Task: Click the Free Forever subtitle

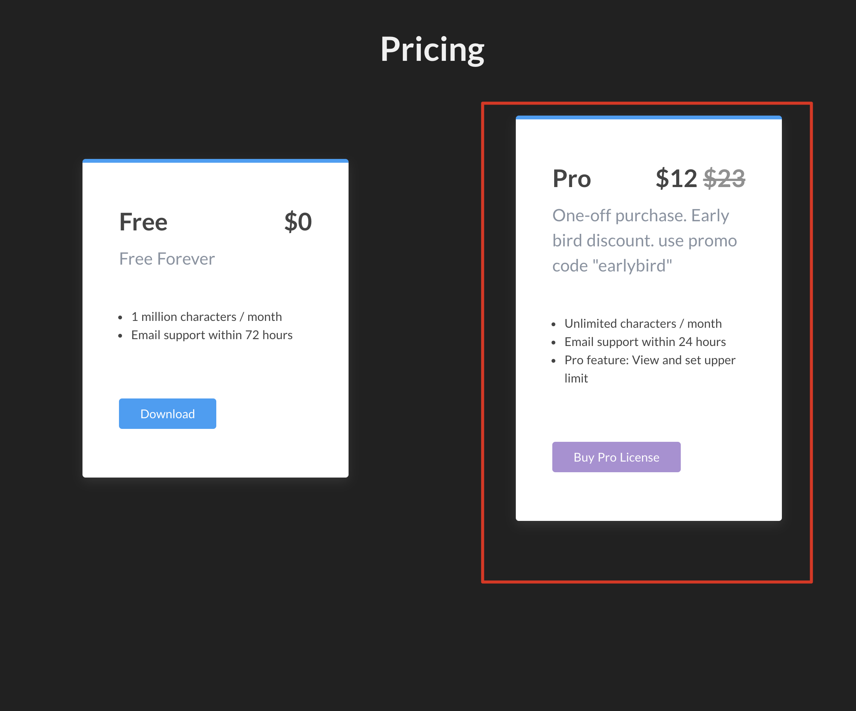Action: [x=167, y=259]
